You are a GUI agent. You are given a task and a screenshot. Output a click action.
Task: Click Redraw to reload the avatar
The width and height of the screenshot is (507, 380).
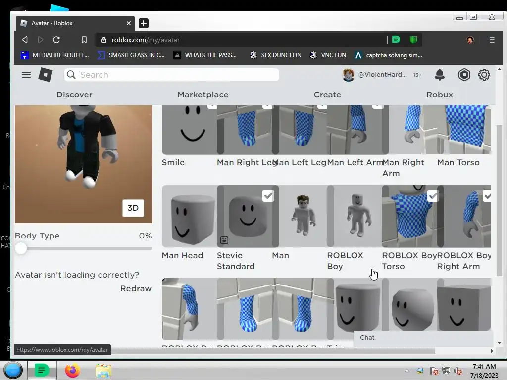coord(136,288)
